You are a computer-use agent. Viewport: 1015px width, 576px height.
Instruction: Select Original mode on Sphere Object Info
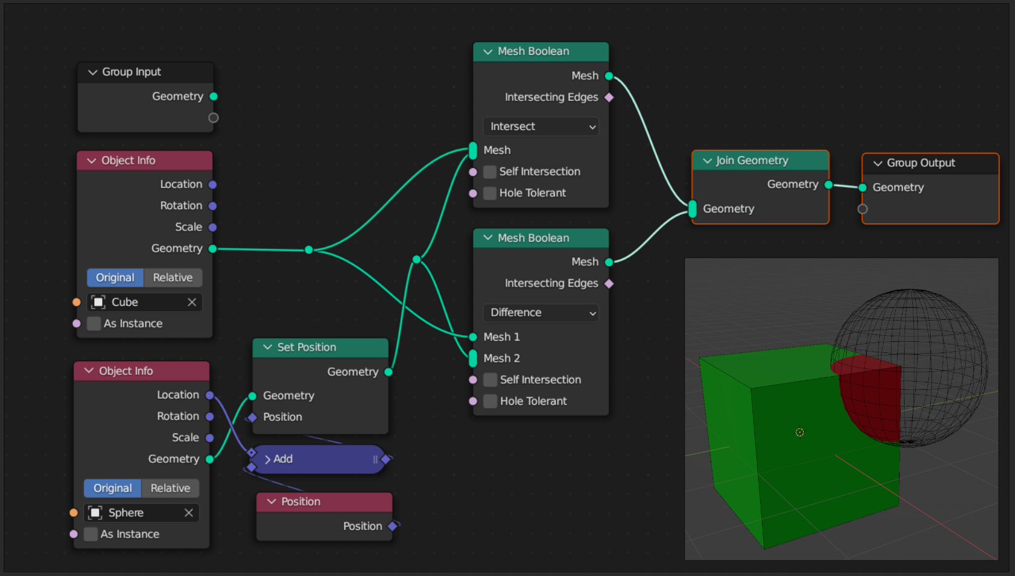(x=113, y=488)
